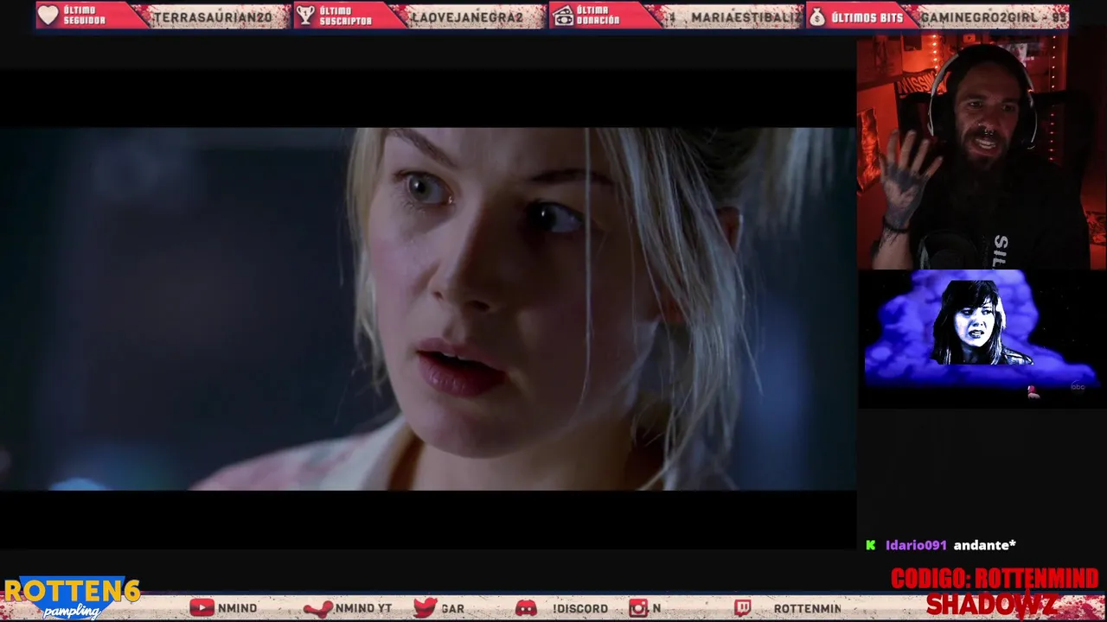The width and height of the screenshot is (1107, 622).
Task: Click the ÚLTIMO SUSCRIPTOR label
Action: (345, 16)
